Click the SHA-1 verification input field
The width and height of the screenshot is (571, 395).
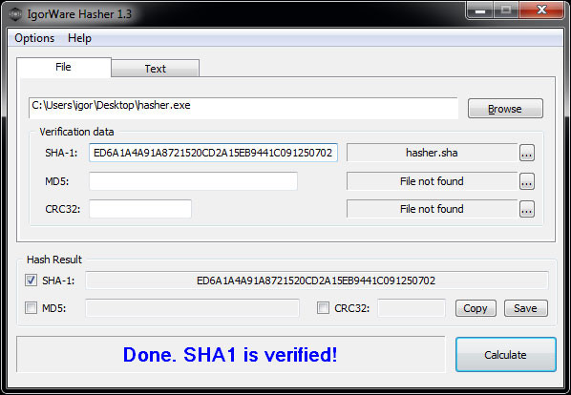[213, 153]
